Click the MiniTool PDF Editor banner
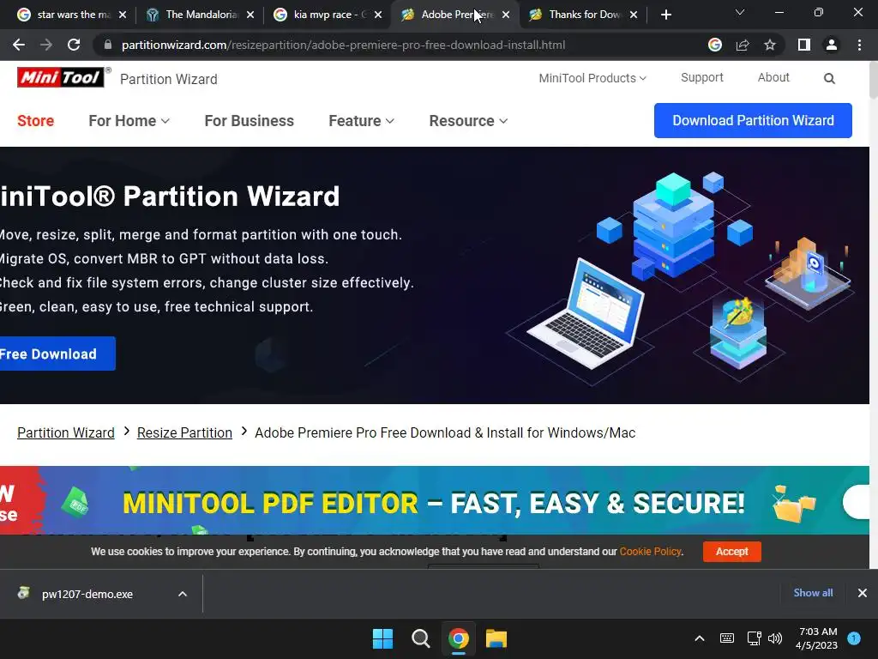878x659 pixels. click(435, 500)
